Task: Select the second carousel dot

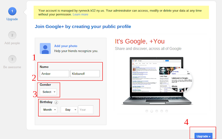Action: coord(152,111)
